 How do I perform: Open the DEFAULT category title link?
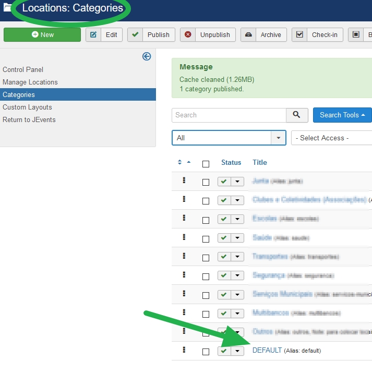pos(267,351)
